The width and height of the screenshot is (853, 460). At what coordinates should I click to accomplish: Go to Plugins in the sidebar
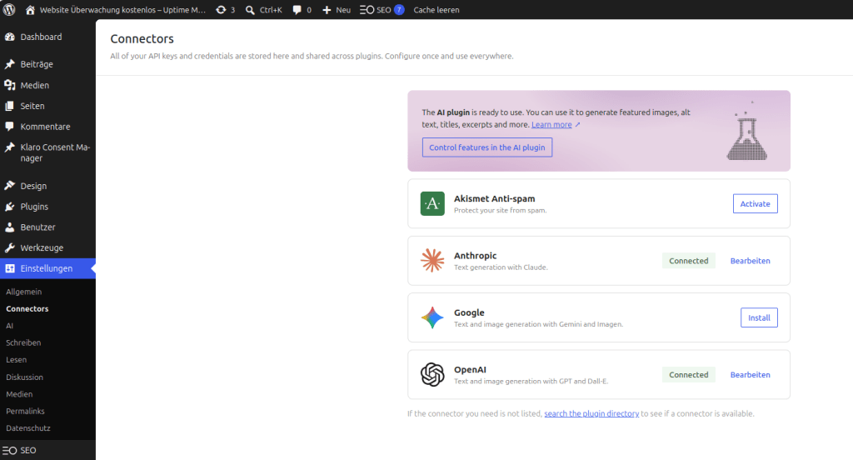(34, 207)
